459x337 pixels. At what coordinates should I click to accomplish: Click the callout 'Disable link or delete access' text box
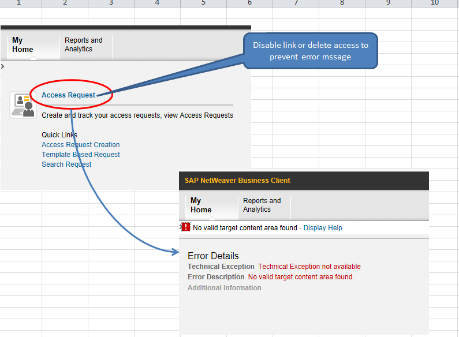311,51
